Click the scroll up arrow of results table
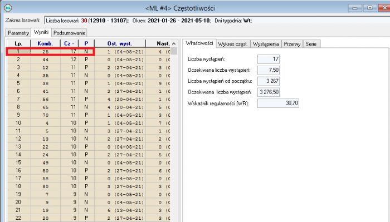This screenshot has width=390, height=222. 174,44
